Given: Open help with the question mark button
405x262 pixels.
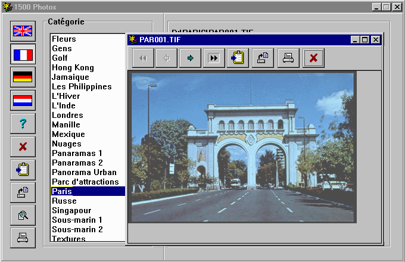Looking at the screenshot, I should tap(23, 123).
